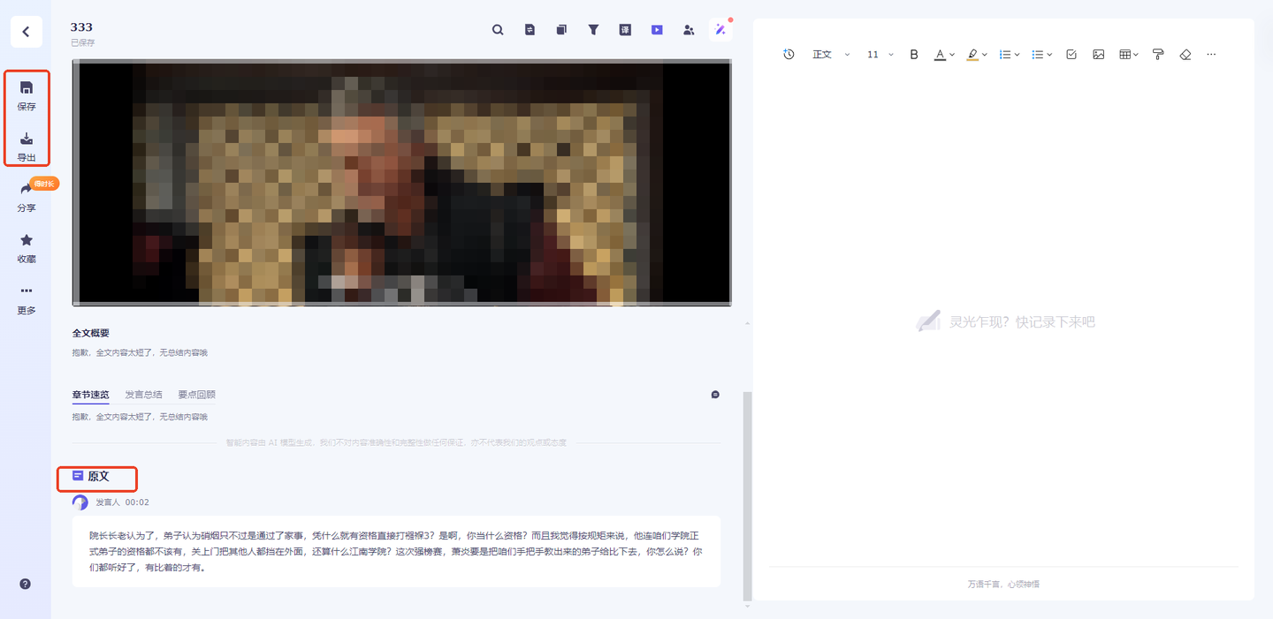This screenshot has height=619, width=1273.
Task: Open the speakers management icon
Action: pos(689,30)
